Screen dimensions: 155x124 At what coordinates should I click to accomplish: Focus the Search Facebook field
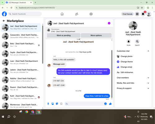(25, 14)
